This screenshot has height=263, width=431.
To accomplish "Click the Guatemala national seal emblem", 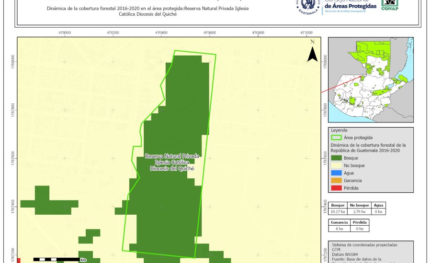I will [x=307, y=6].
